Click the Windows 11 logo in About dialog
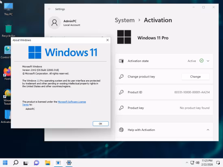 [x=63, y=52]
